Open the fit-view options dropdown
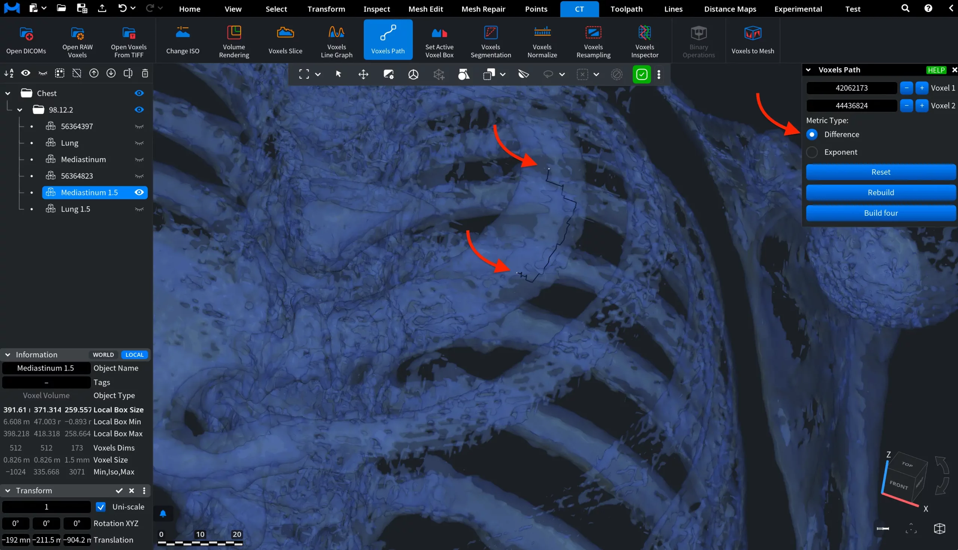 (x=318, y=74)
